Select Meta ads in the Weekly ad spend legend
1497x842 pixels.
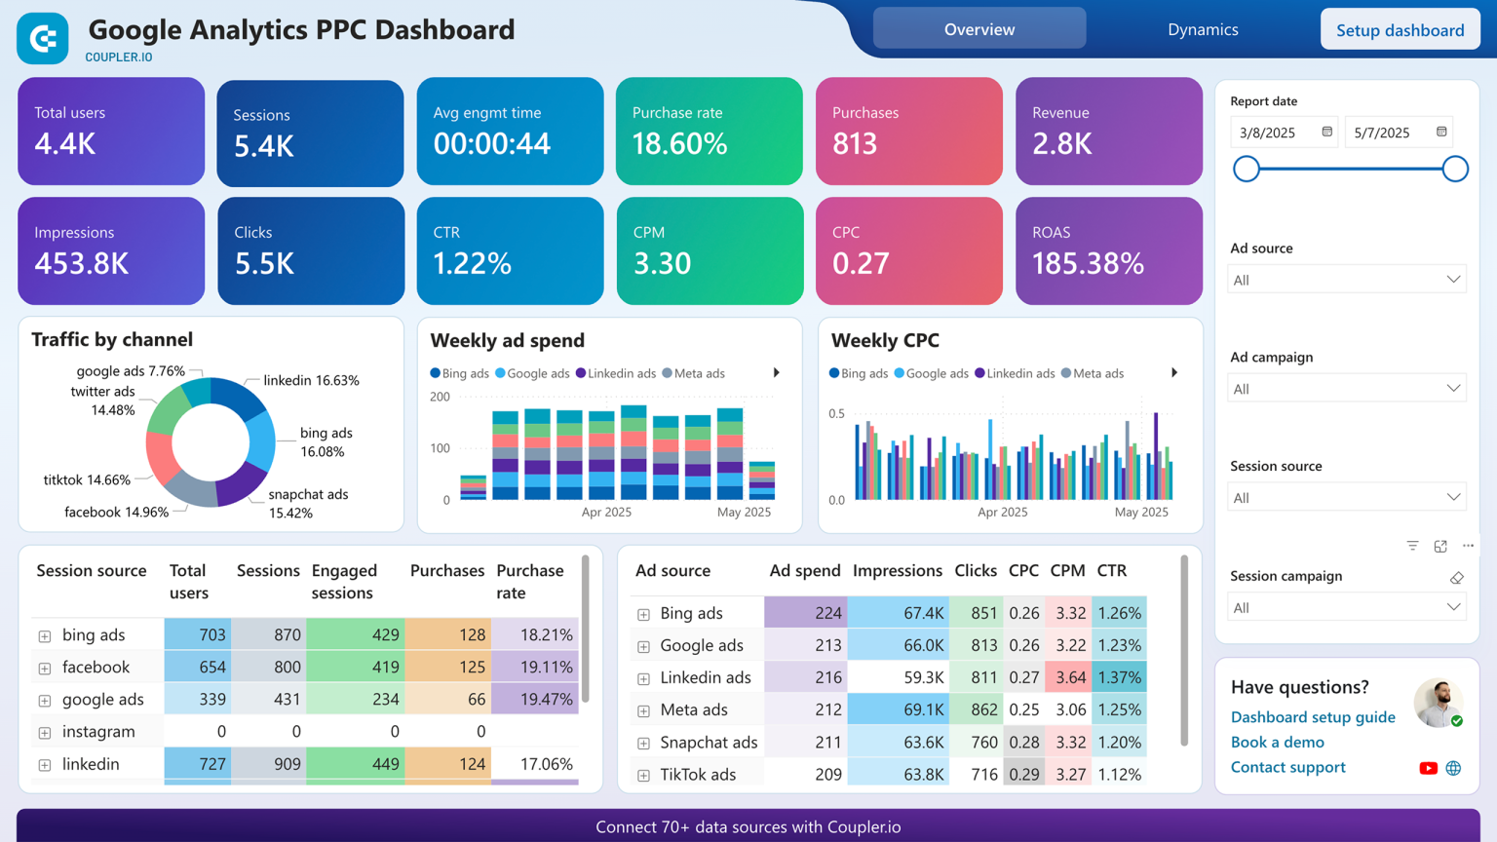(694, 373)
